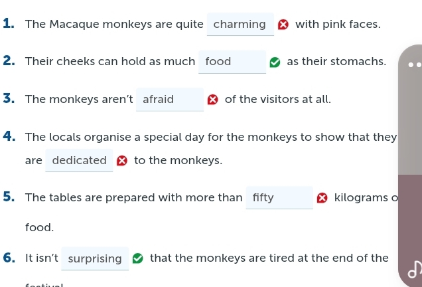Image resolution: width=422 pixels, height=287 pixels.
Task: Click the red X after "dedicated"
Action: (x=122, y=161)
